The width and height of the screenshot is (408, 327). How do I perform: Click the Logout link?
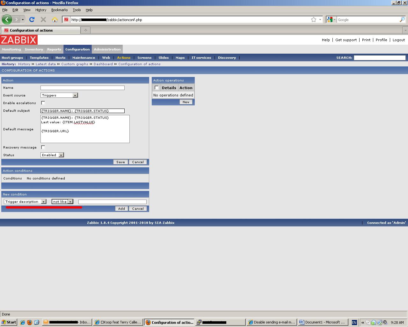coord(399,40)
